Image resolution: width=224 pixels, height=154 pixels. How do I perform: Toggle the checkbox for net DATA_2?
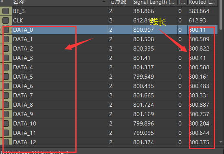(x=6, y=48)
